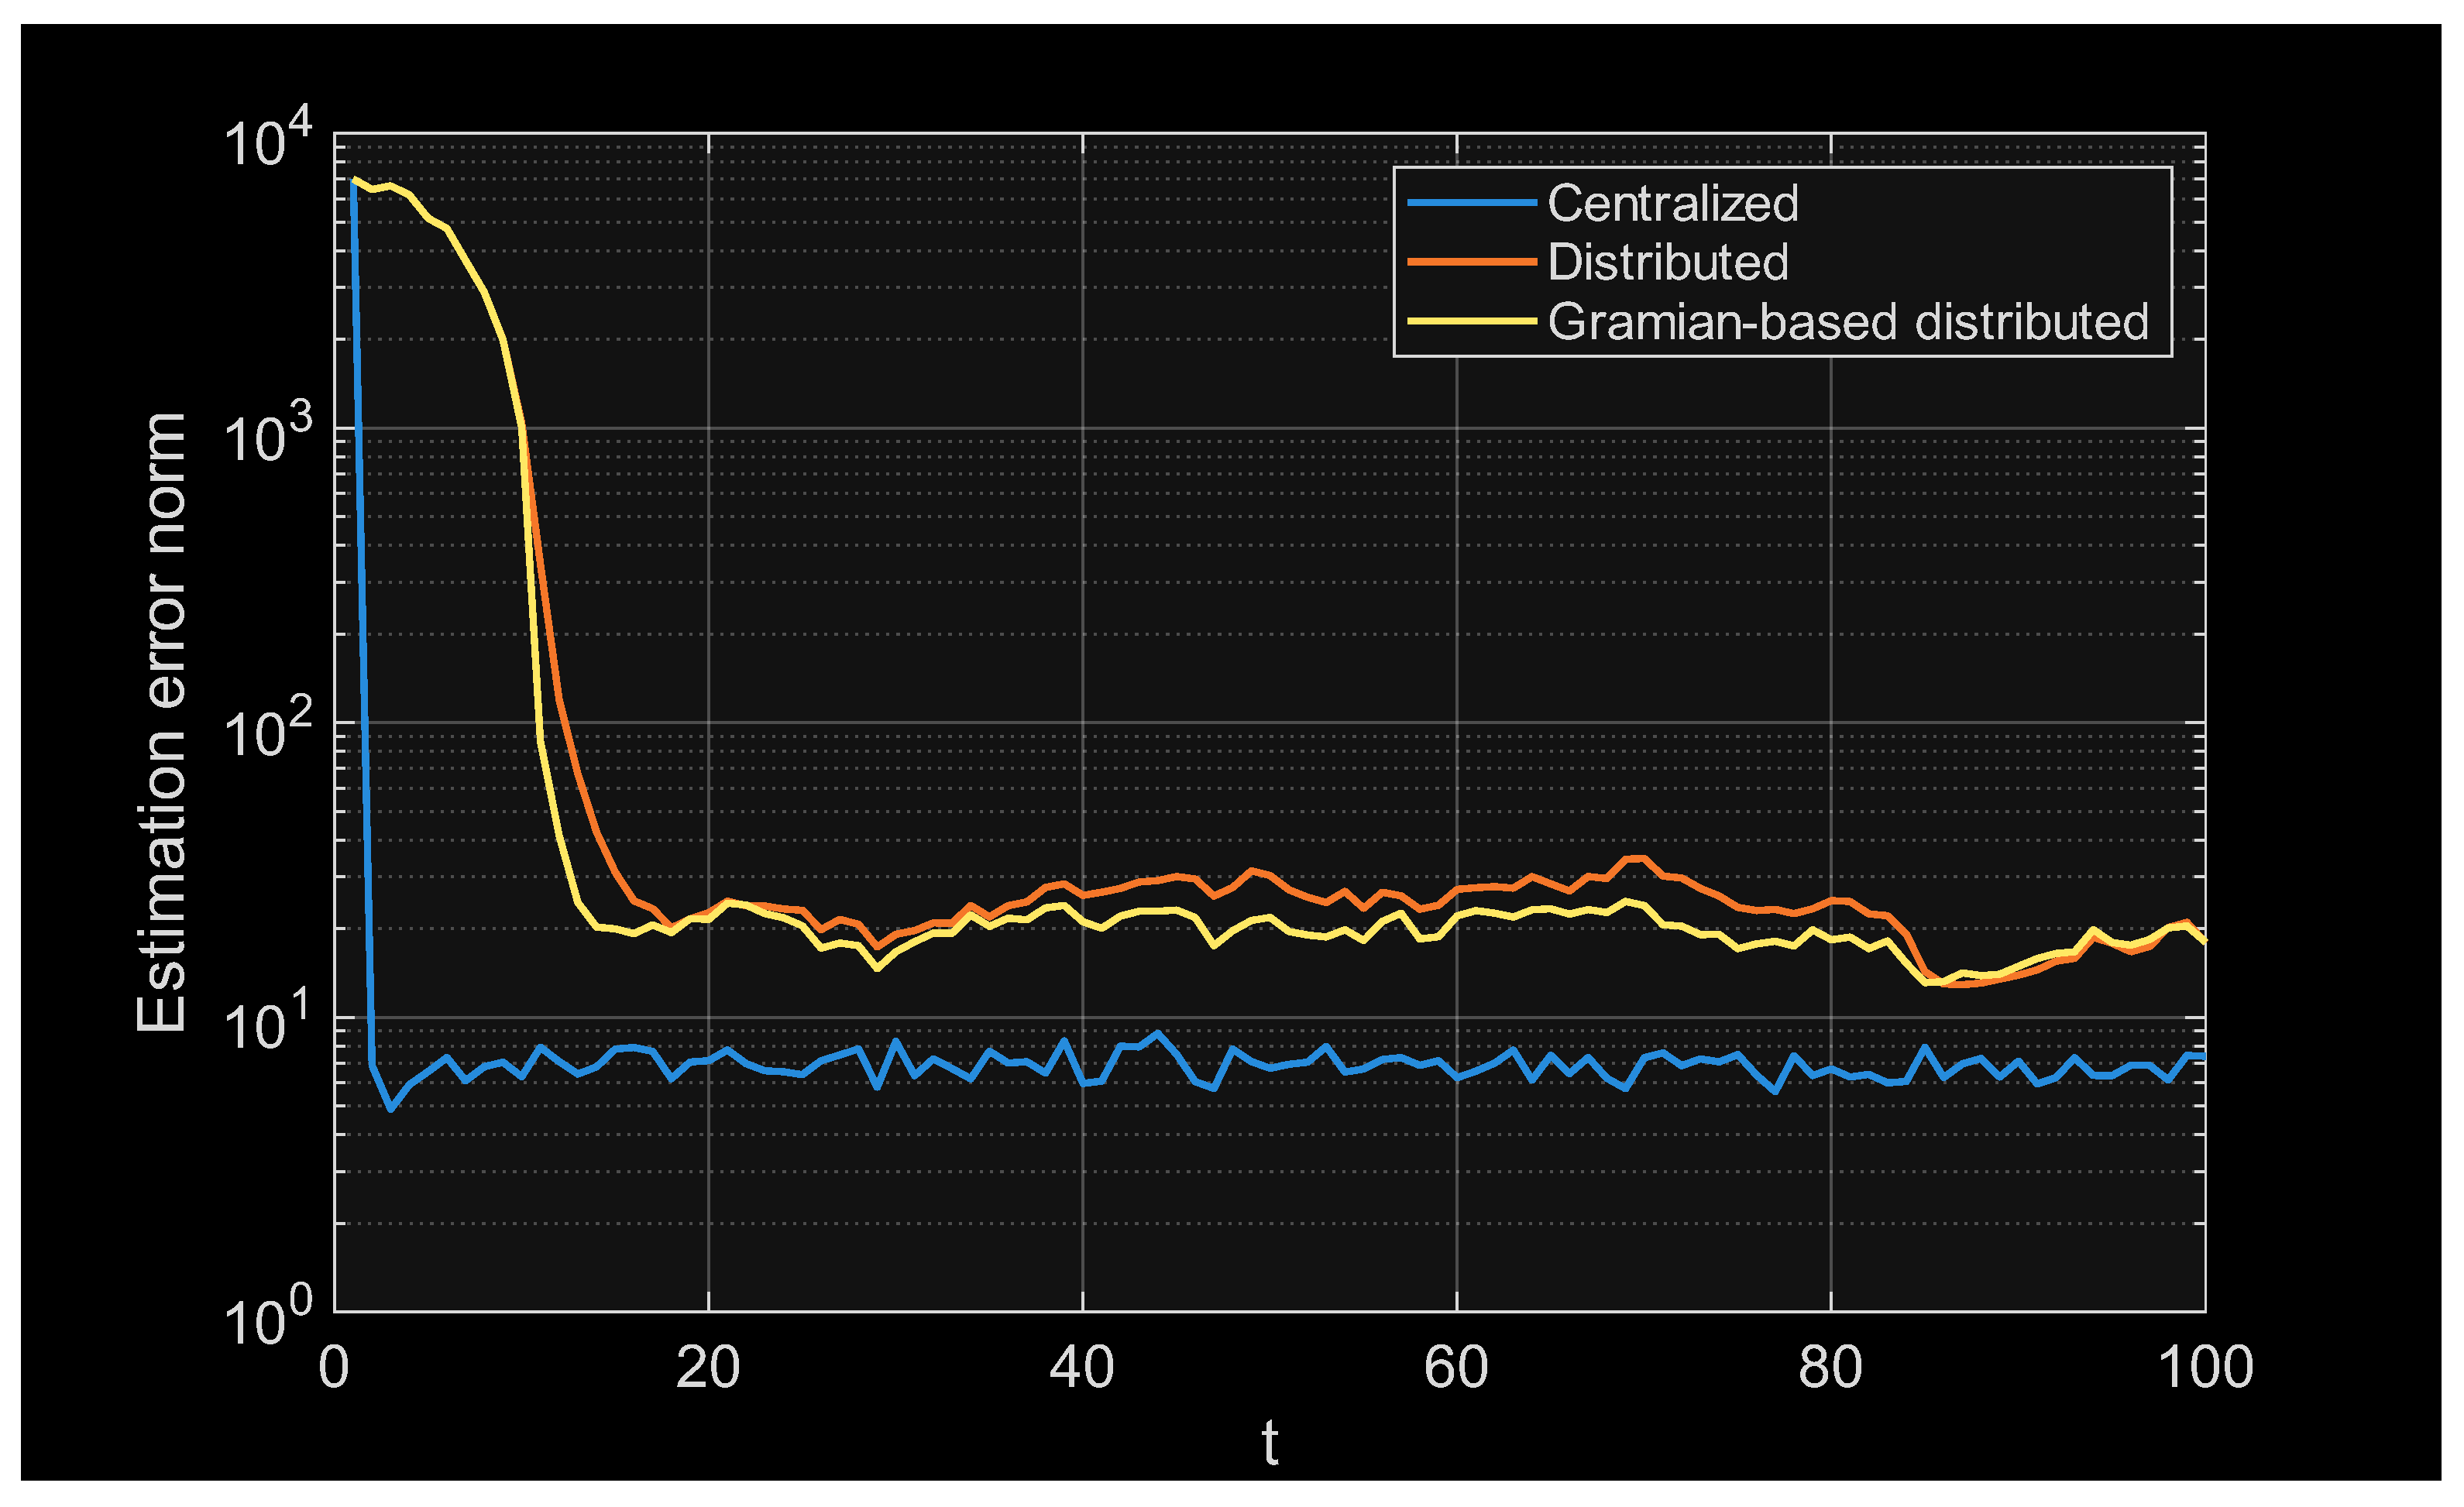Click the x-axis tick label 0
Screen dimensions: 2464x1507
[x=333, y=1367]
